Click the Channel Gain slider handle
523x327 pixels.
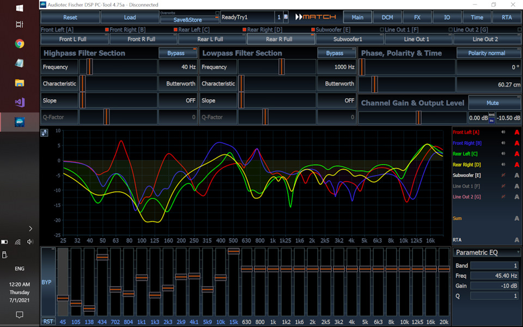(x=418, y=118)
